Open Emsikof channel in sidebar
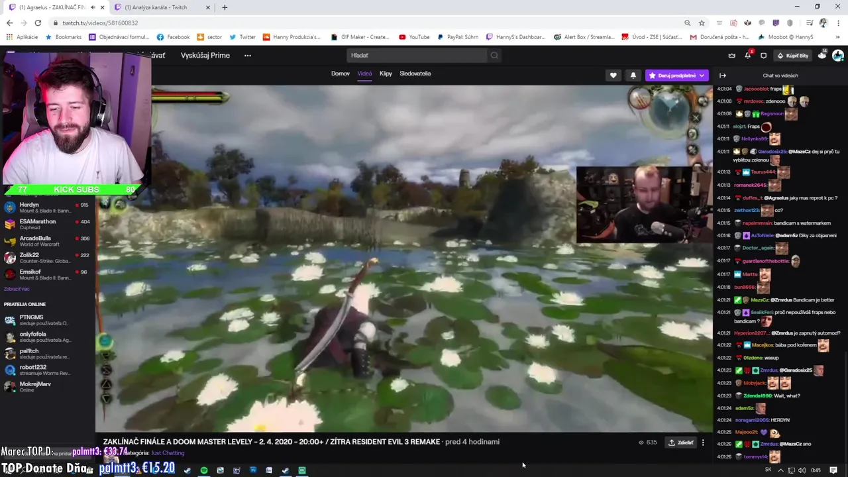 point(48,274)
